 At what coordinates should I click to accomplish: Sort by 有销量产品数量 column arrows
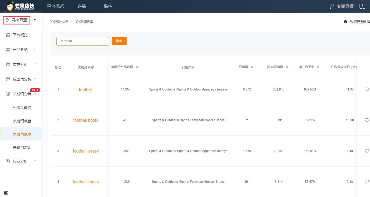pyautogui.click(x=137, y=67)
